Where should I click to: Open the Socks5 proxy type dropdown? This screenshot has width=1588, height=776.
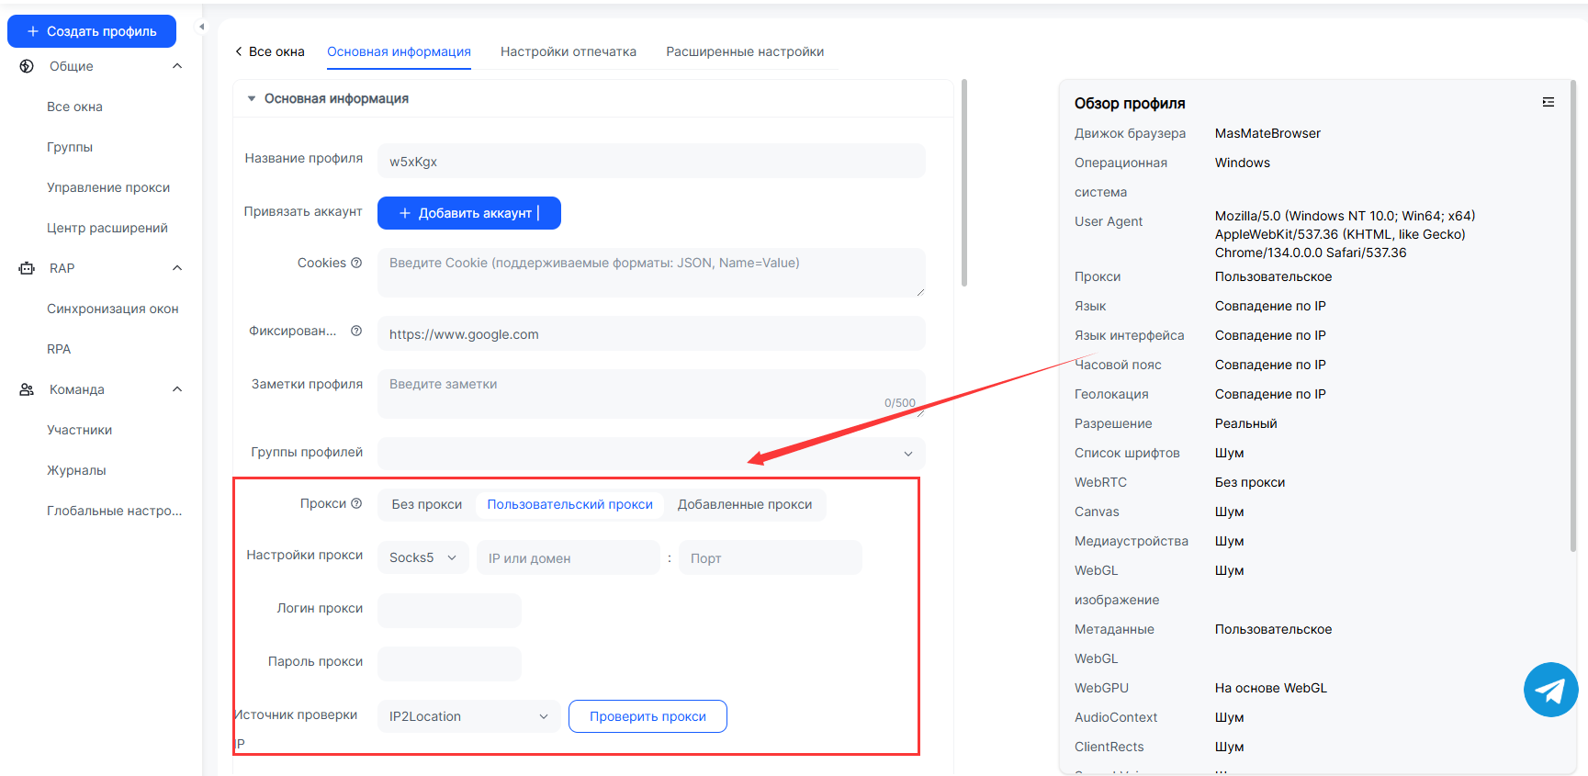tap(422, 557)
